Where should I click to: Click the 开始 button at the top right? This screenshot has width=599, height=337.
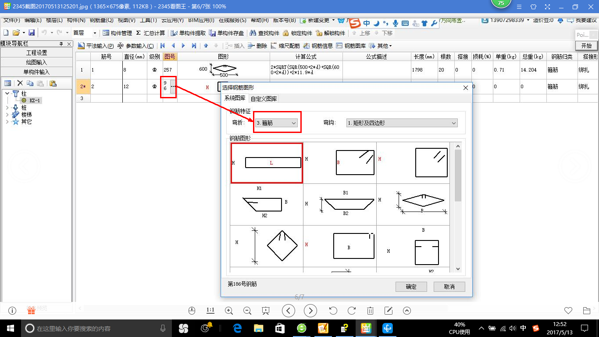coord(586,46)
